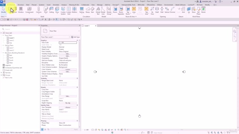Click Edit for Visibility/Graphics Overrides
239x134 pixels.
coord(68,54)
